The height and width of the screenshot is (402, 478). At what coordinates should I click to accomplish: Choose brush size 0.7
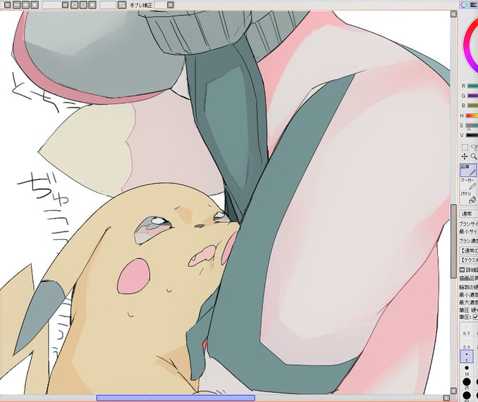467,330
